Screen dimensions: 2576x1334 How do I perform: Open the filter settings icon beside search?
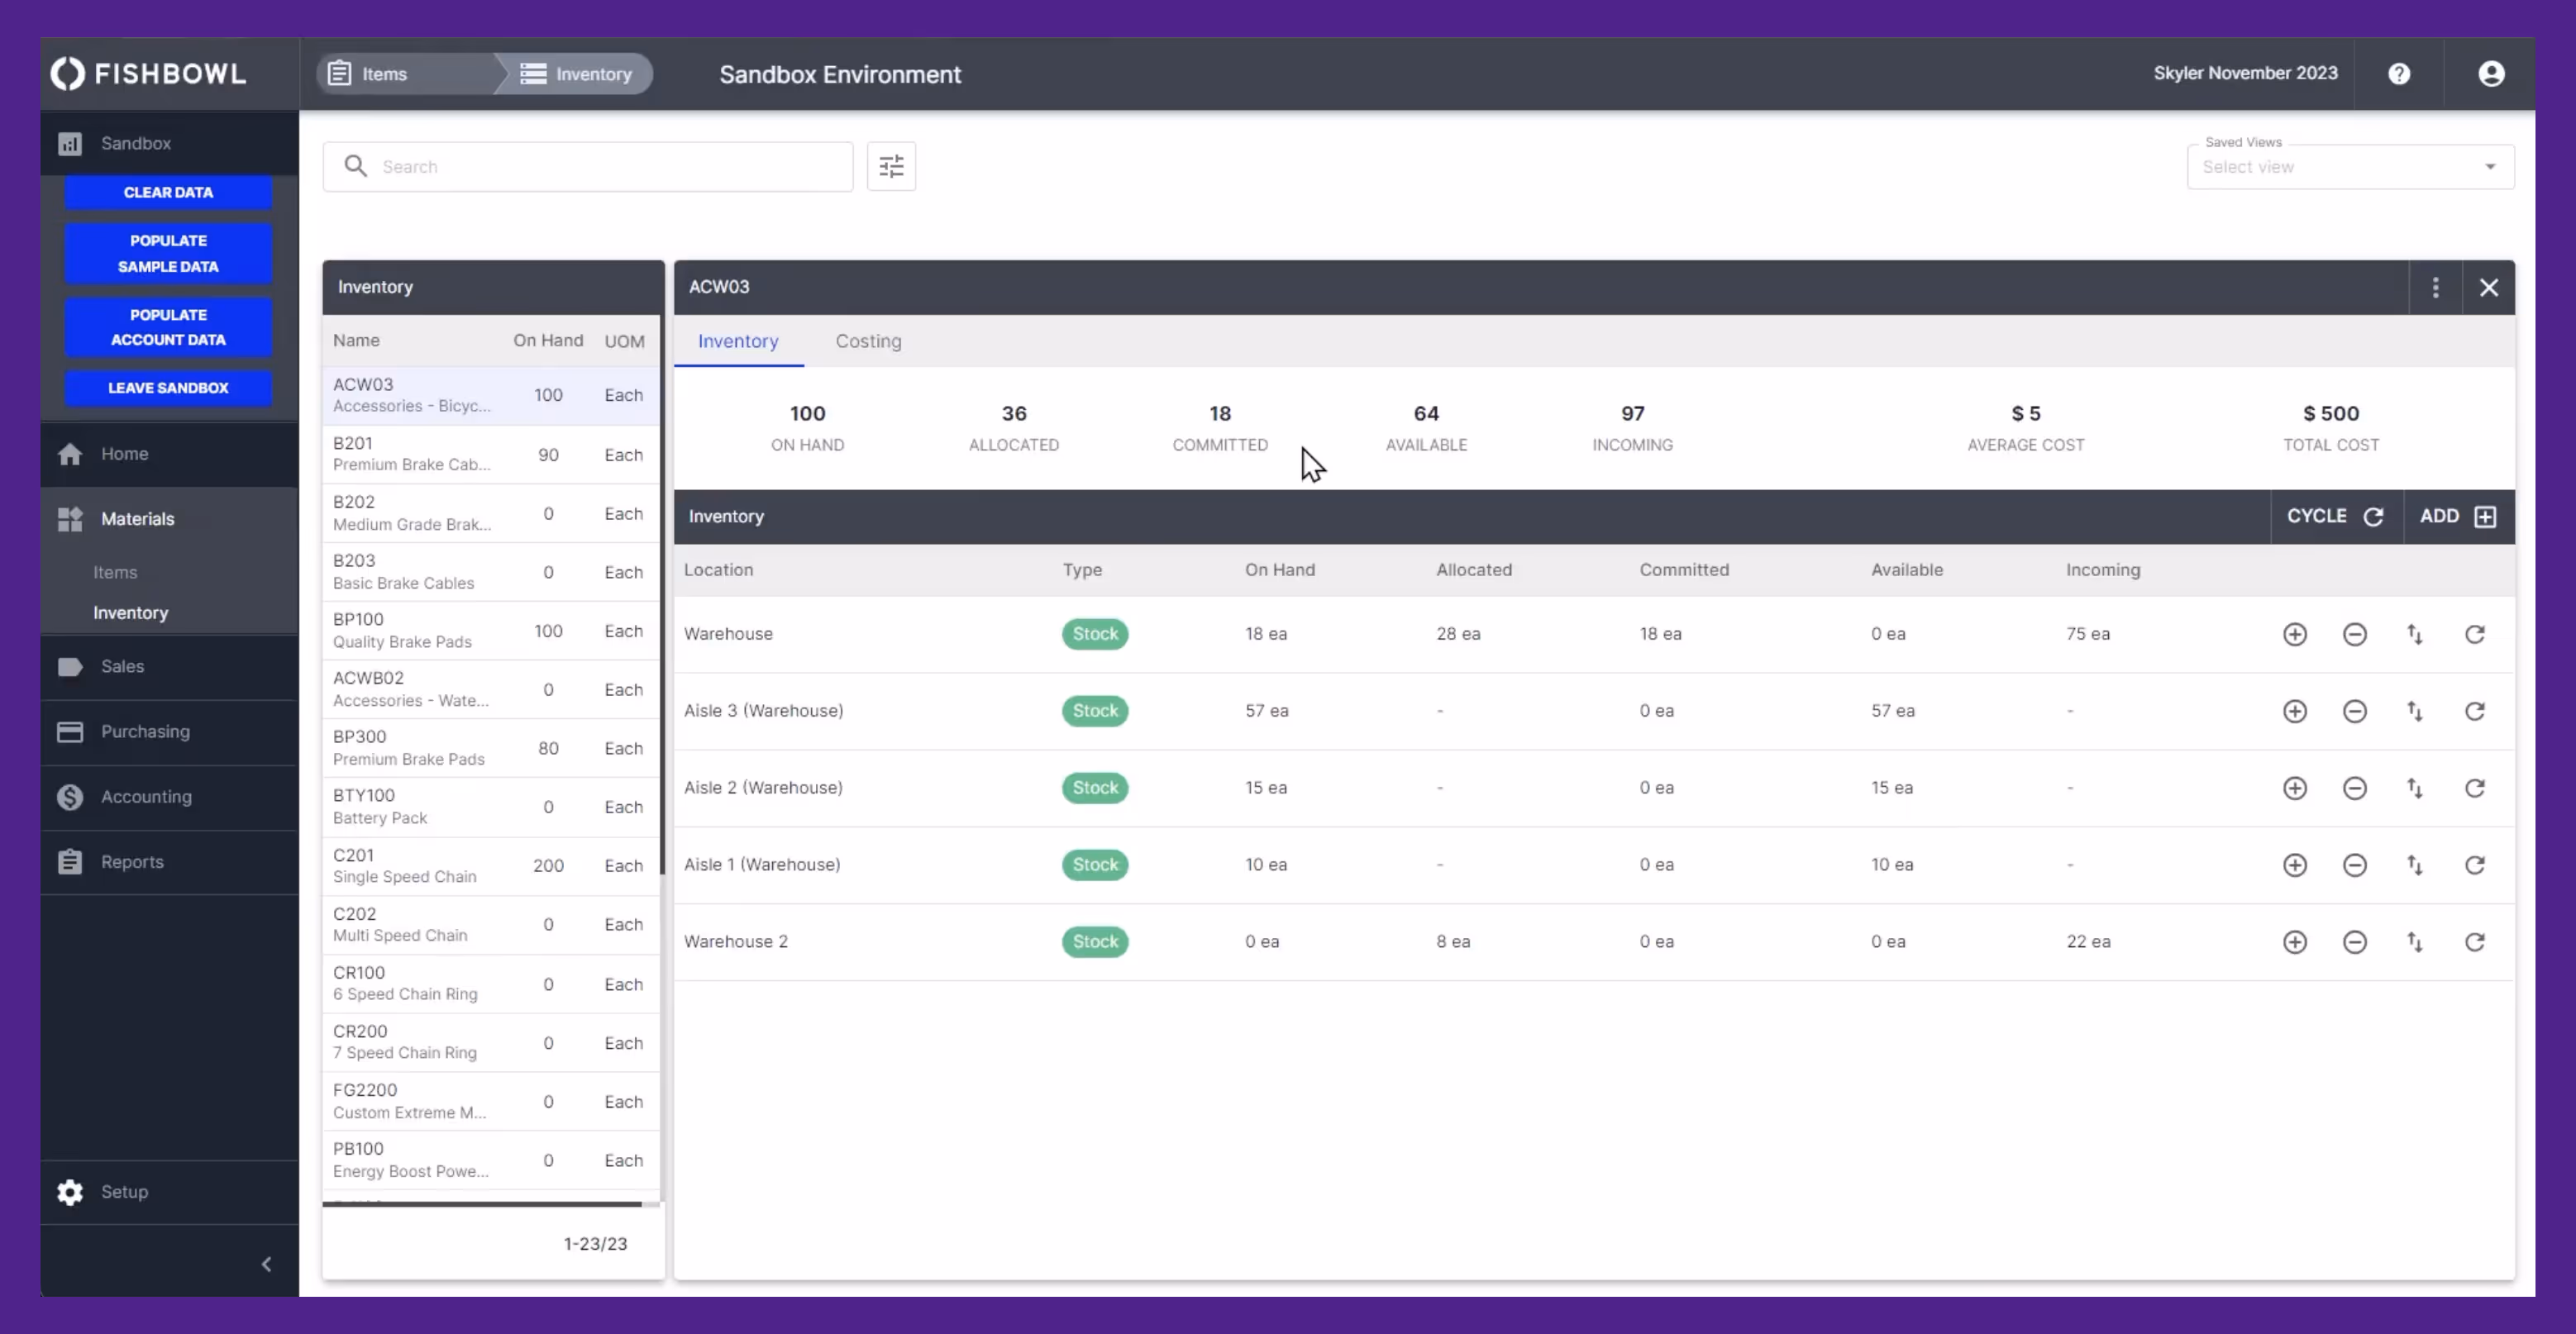(891, 166)
